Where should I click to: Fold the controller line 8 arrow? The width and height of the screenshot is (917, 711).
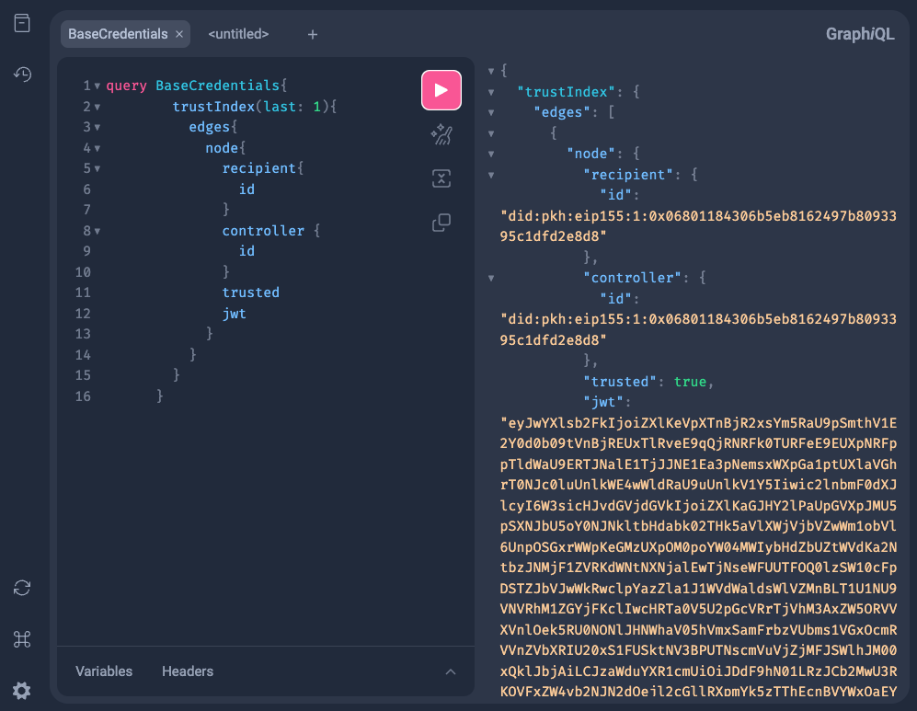click(97, 232)
